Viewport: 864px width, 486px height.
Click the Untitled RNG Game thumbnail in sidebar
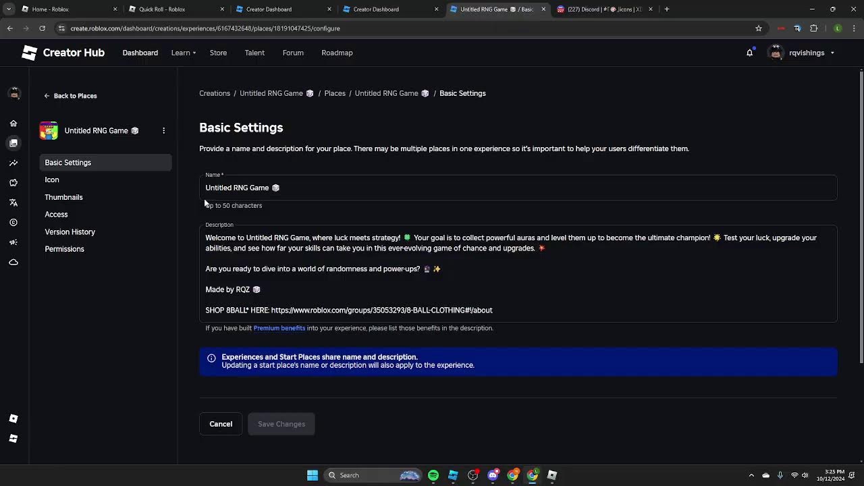point(49,130)
